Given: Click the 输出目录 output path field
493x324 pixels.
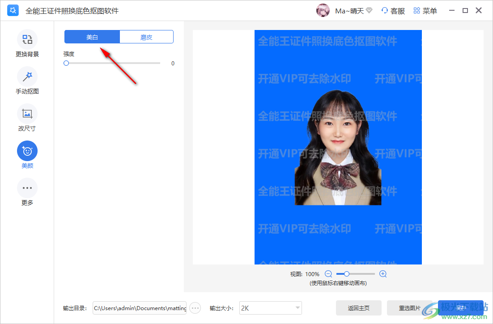Looking at the screenshot, I should point(140,308).
